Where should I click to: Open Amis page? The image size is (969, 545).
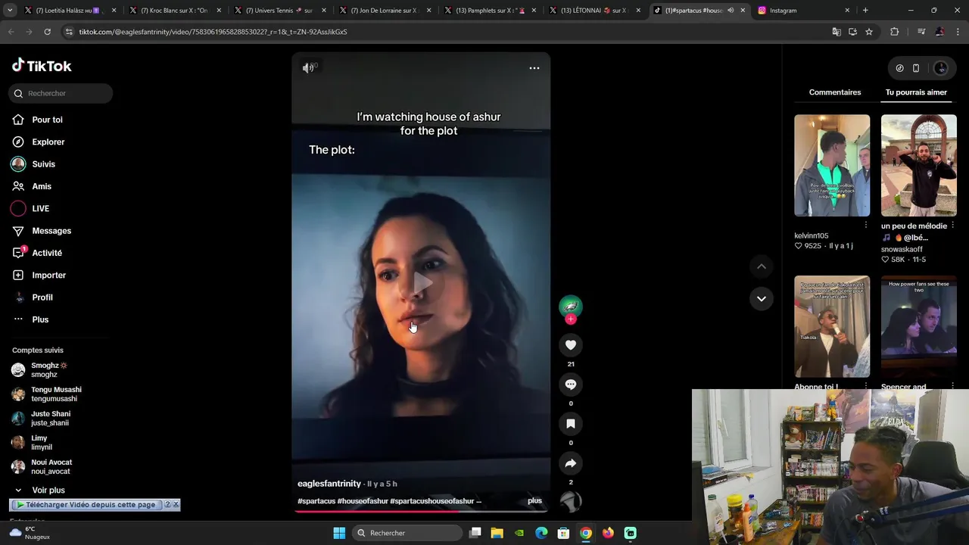click(42, 186)
